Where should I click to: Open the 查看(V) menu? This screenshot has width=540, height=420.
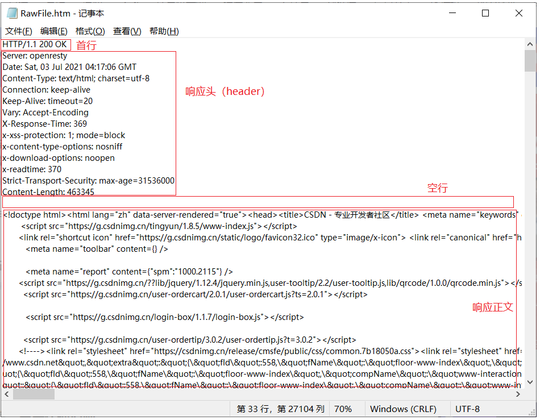click(127, 31)
